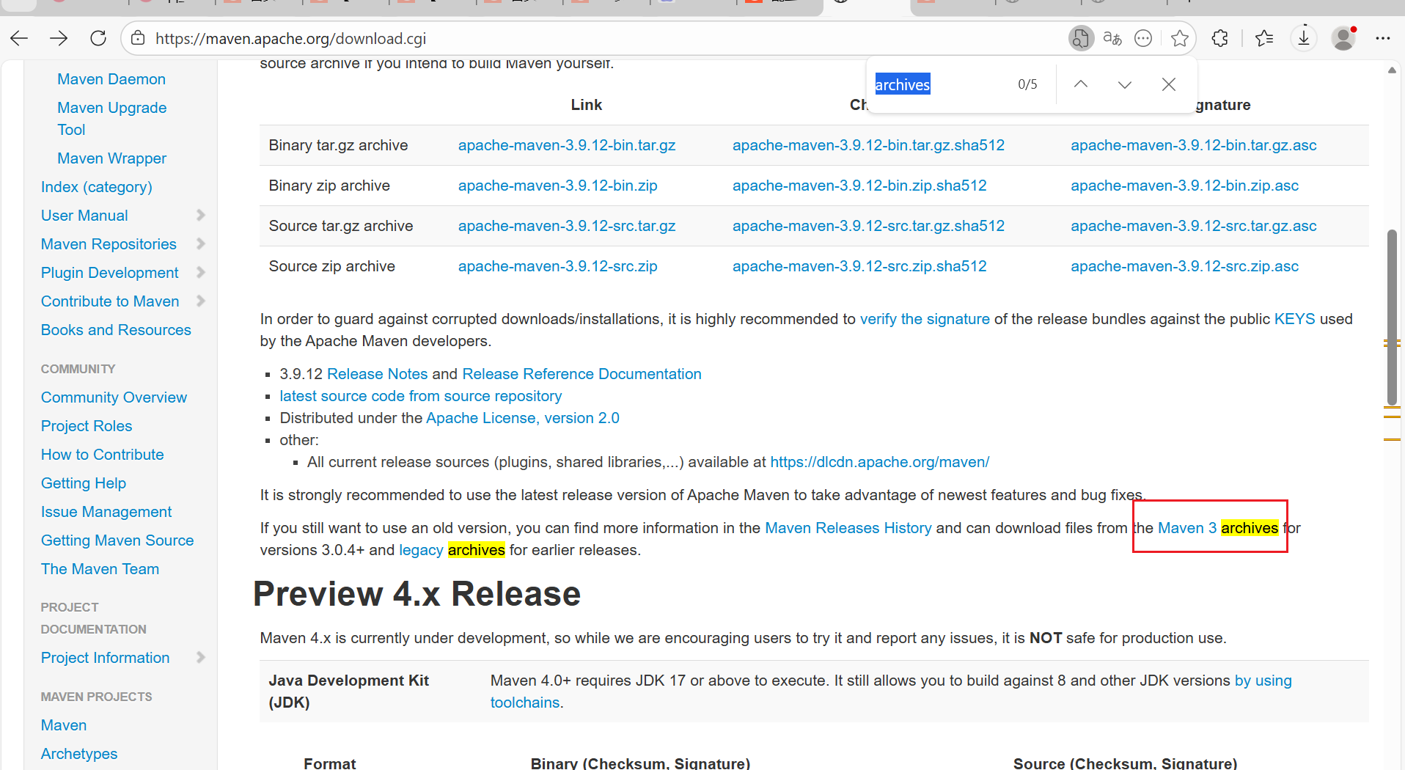
Task: Open the translate page icon
Action: click(x=1112, y=39)
